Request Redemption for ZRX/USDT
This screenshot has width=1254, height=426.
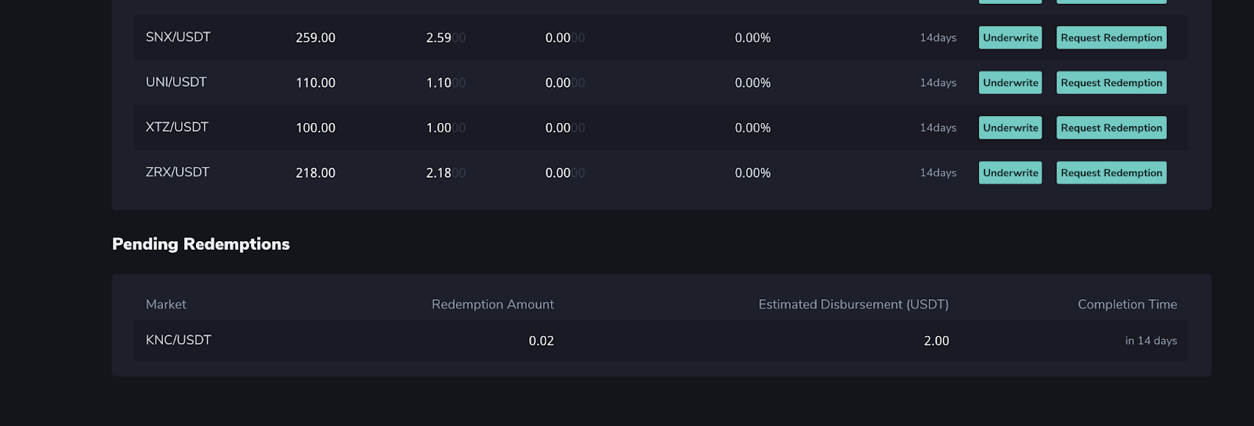pyautogui.click(x=1111, y=173)
